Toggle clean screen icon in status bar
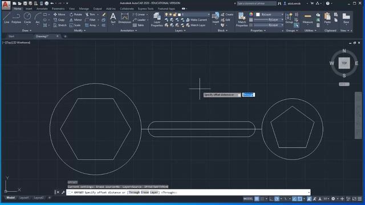Image resolution: width=365 pixels, height=205 pixels. click(x=354, y=199)
